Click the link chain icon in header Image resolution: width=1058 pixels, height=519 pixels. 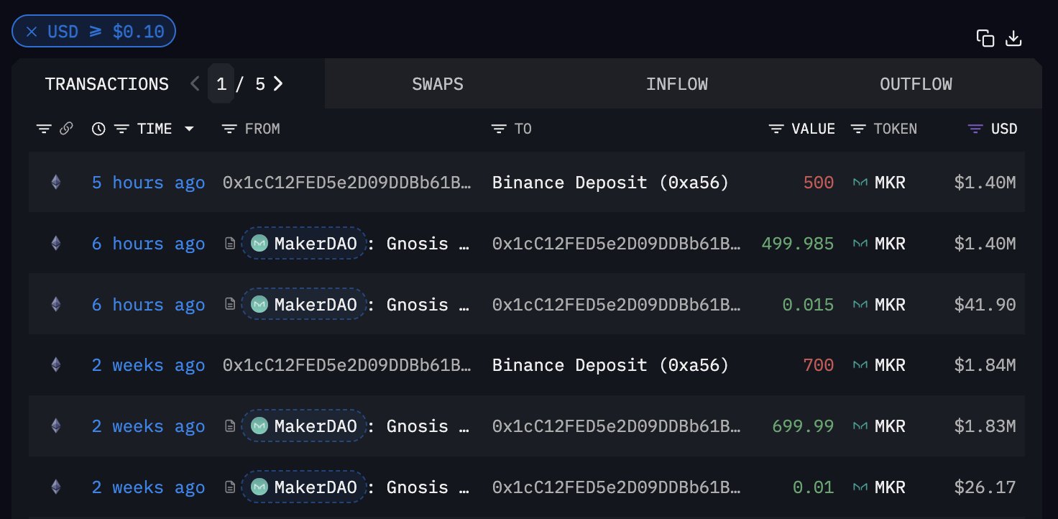click(66, 129)
